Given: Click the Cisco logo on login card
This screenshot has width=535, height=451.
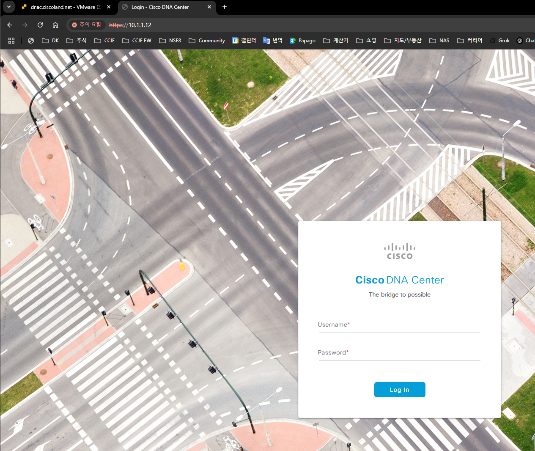Looking at the screenshot, I should coord(400,251).
